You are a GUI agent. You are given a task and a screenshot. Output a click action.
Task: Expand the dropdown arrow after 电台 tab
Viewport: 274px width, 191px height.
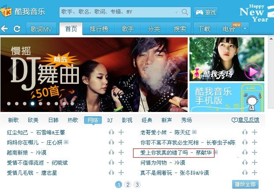[x=245, y=29]
